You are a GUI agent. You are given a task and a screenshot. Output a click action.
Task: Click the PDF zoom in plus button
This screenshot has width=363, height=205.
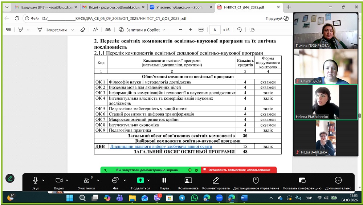[190, 30]
